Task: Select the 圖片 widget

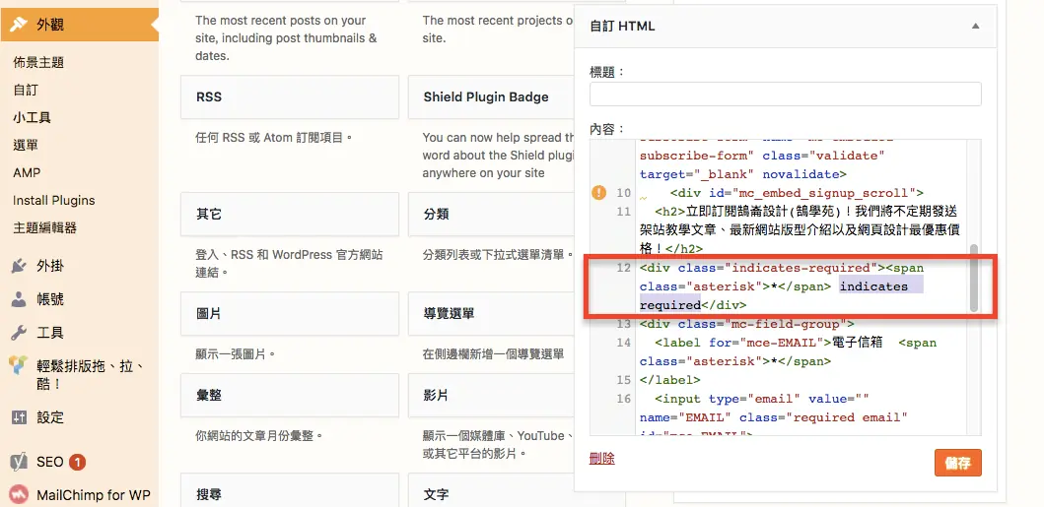Action: coord(290,314)
